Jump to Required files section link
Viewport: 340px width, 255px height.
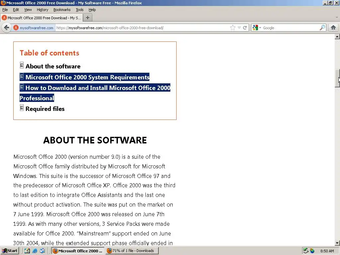tap(45, 109)
